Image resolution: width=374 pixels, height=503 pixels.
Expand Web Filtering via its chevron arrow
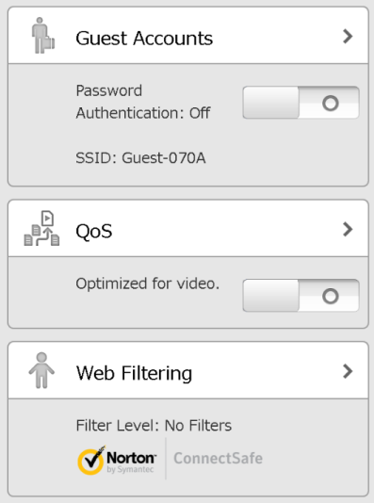(348, 371)
